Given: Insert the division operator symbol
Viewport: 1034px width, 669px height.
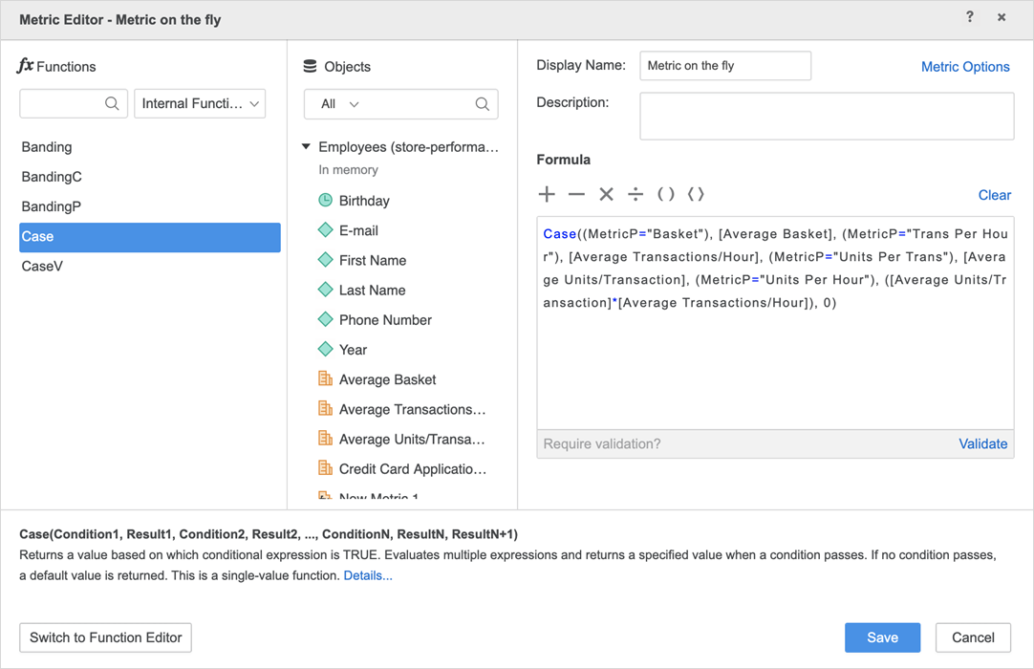Looking at the screenshot, I should point(635,195).
